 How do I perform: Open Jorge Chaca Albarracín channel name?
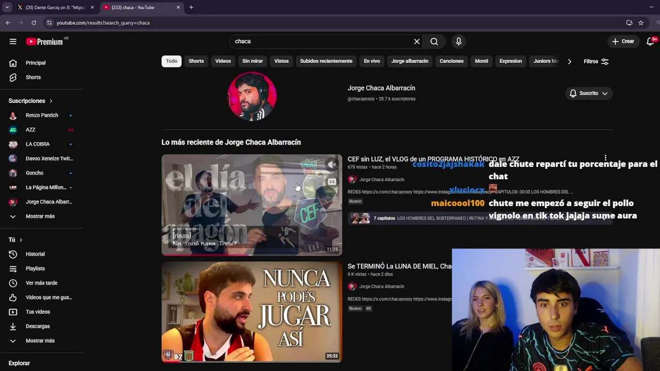point(381,88)
